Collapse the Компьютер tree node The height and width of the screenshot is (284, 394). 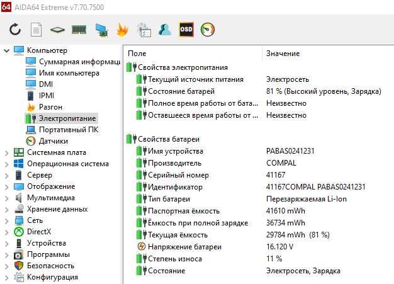6,51
